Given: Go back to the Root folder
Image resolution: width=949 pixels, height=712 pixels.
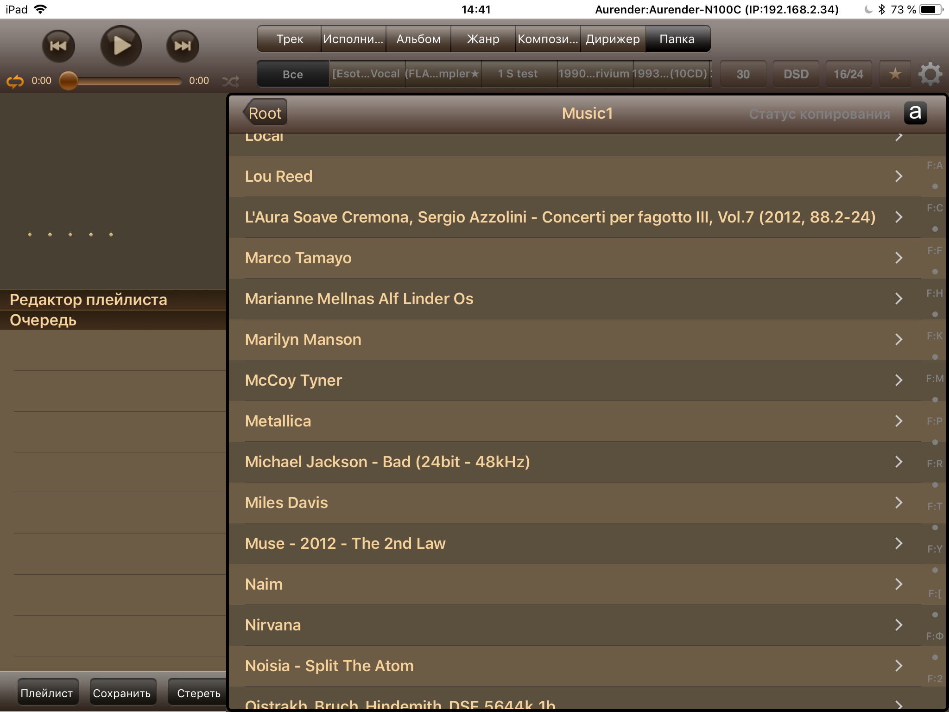Looking at the screenshot, I should pyautogui.click(x=265, y=113).
